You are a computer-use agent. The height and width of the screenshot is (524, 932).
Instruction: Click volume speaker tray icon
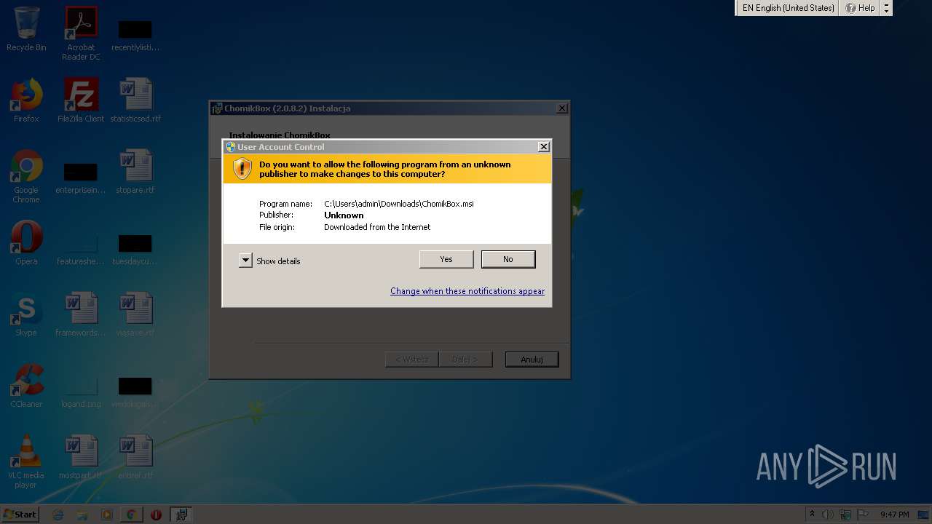[x=829, y=515]
